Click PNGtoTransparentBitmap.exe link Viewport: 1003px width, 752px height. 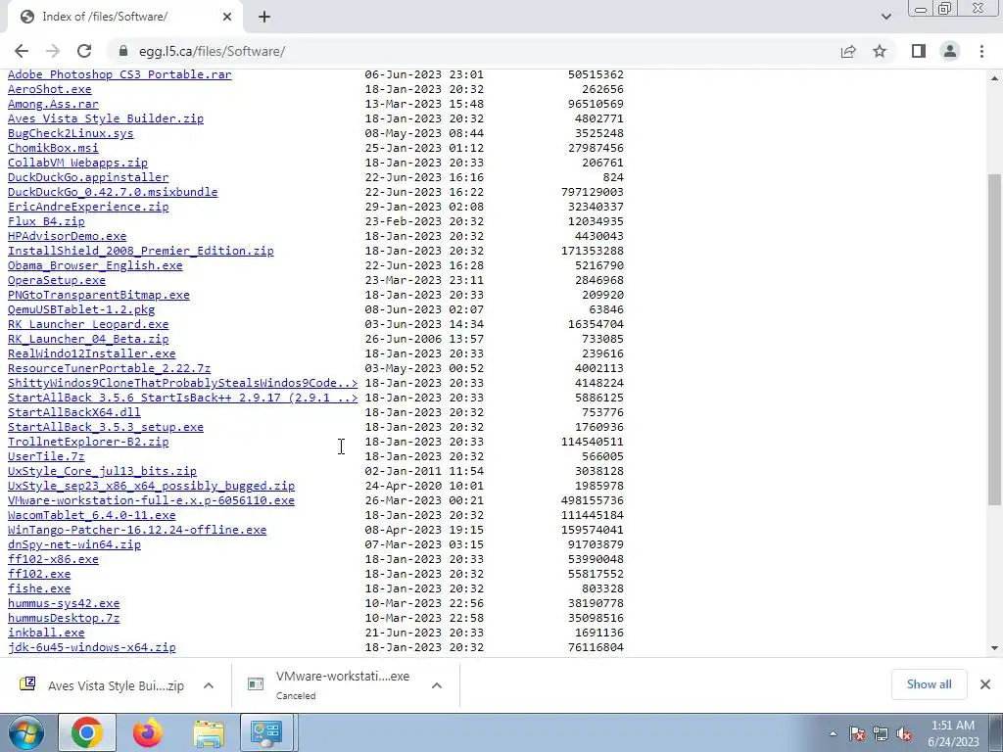click(x=99, y=296)
